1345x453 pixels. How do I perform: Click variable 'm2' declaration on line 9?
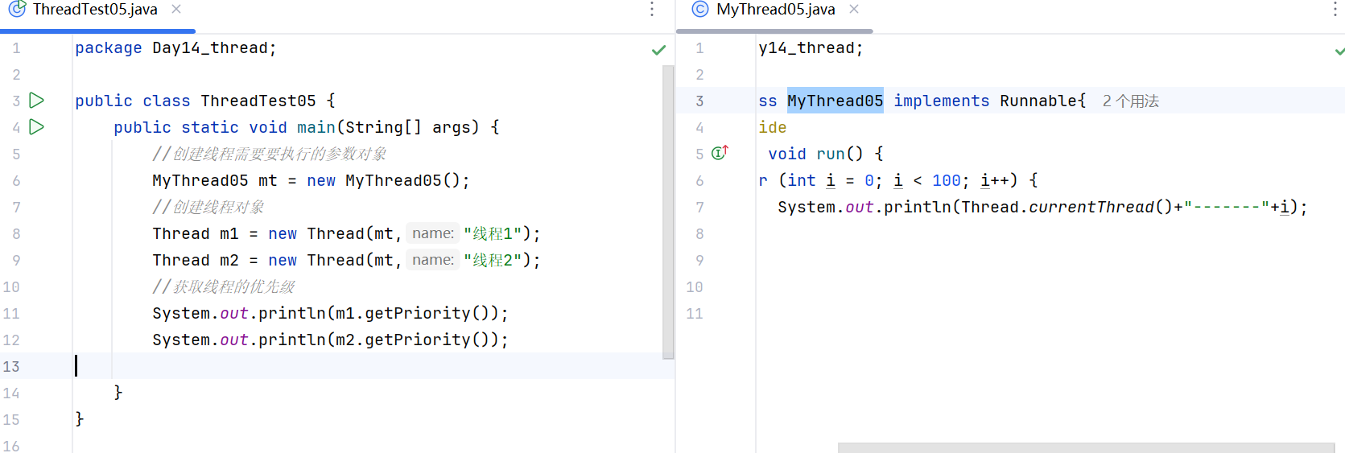[x=229, y=260]
